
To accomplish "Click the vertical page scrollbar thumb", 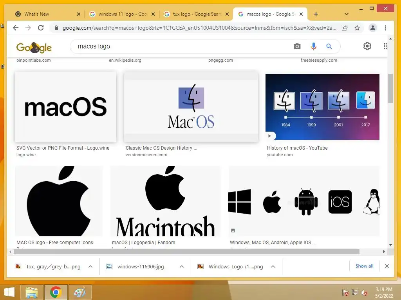I will pyautogui.click(x=390, y=88).
